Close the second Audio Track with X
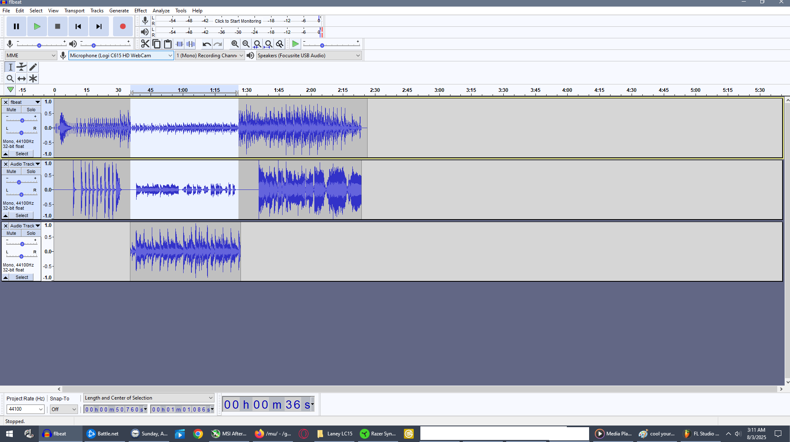 [5, 164]
